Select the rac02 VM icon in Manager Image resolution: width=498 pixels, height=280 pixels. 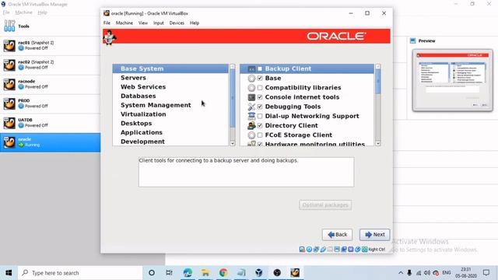pyautogui.click(x=9, y=65)
